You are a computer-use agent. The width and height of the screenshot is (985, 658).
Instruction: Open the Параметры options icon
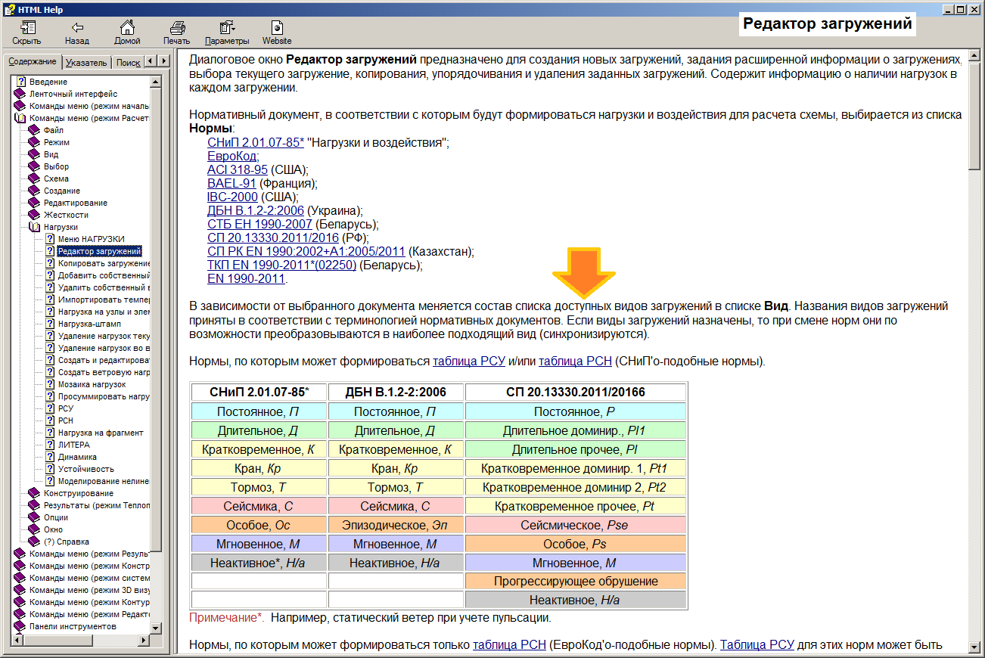pos(227,28)
